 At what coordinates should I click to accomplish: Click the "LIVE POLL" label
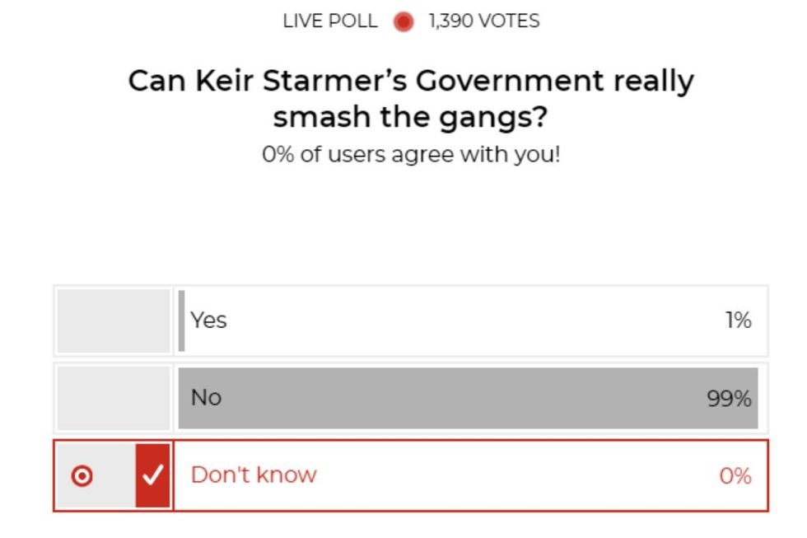tap(330, 21)
